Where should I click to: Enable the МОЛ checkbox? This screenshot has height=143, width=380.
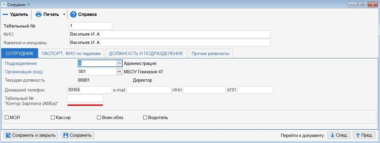point(7,117)
